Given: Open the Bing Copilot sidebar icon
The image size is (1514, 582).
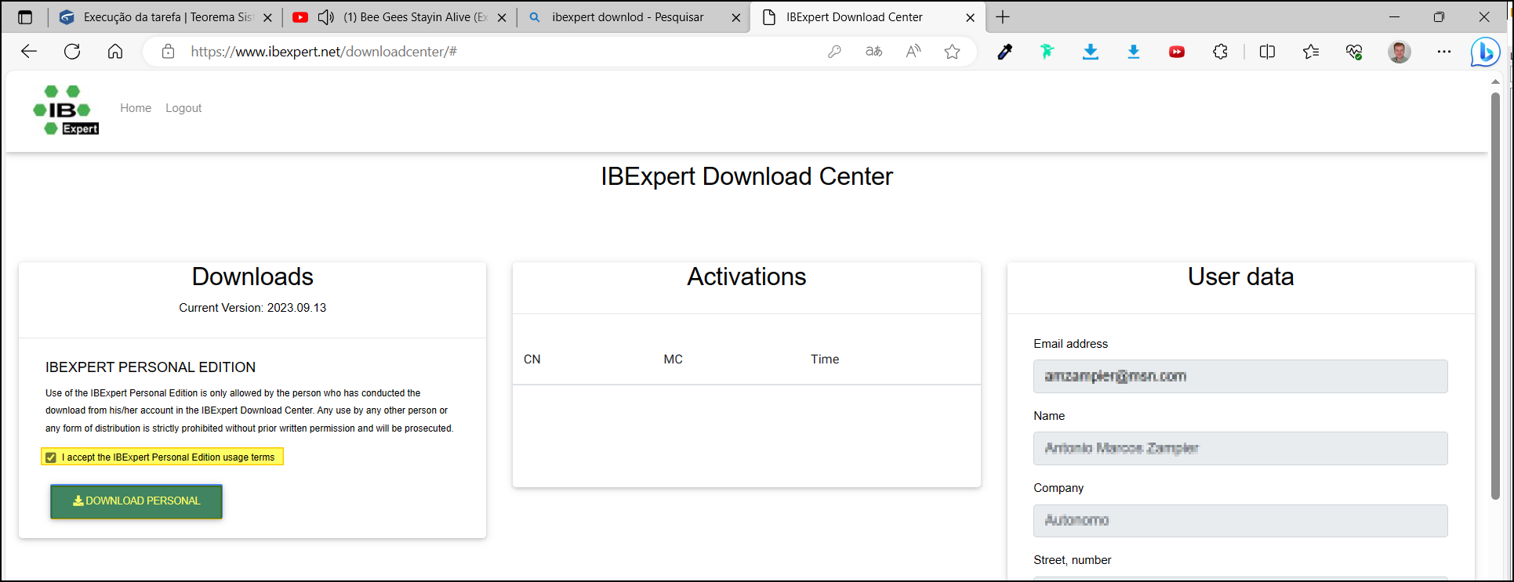Looking at the screenshot, I should pos(1484,52).
